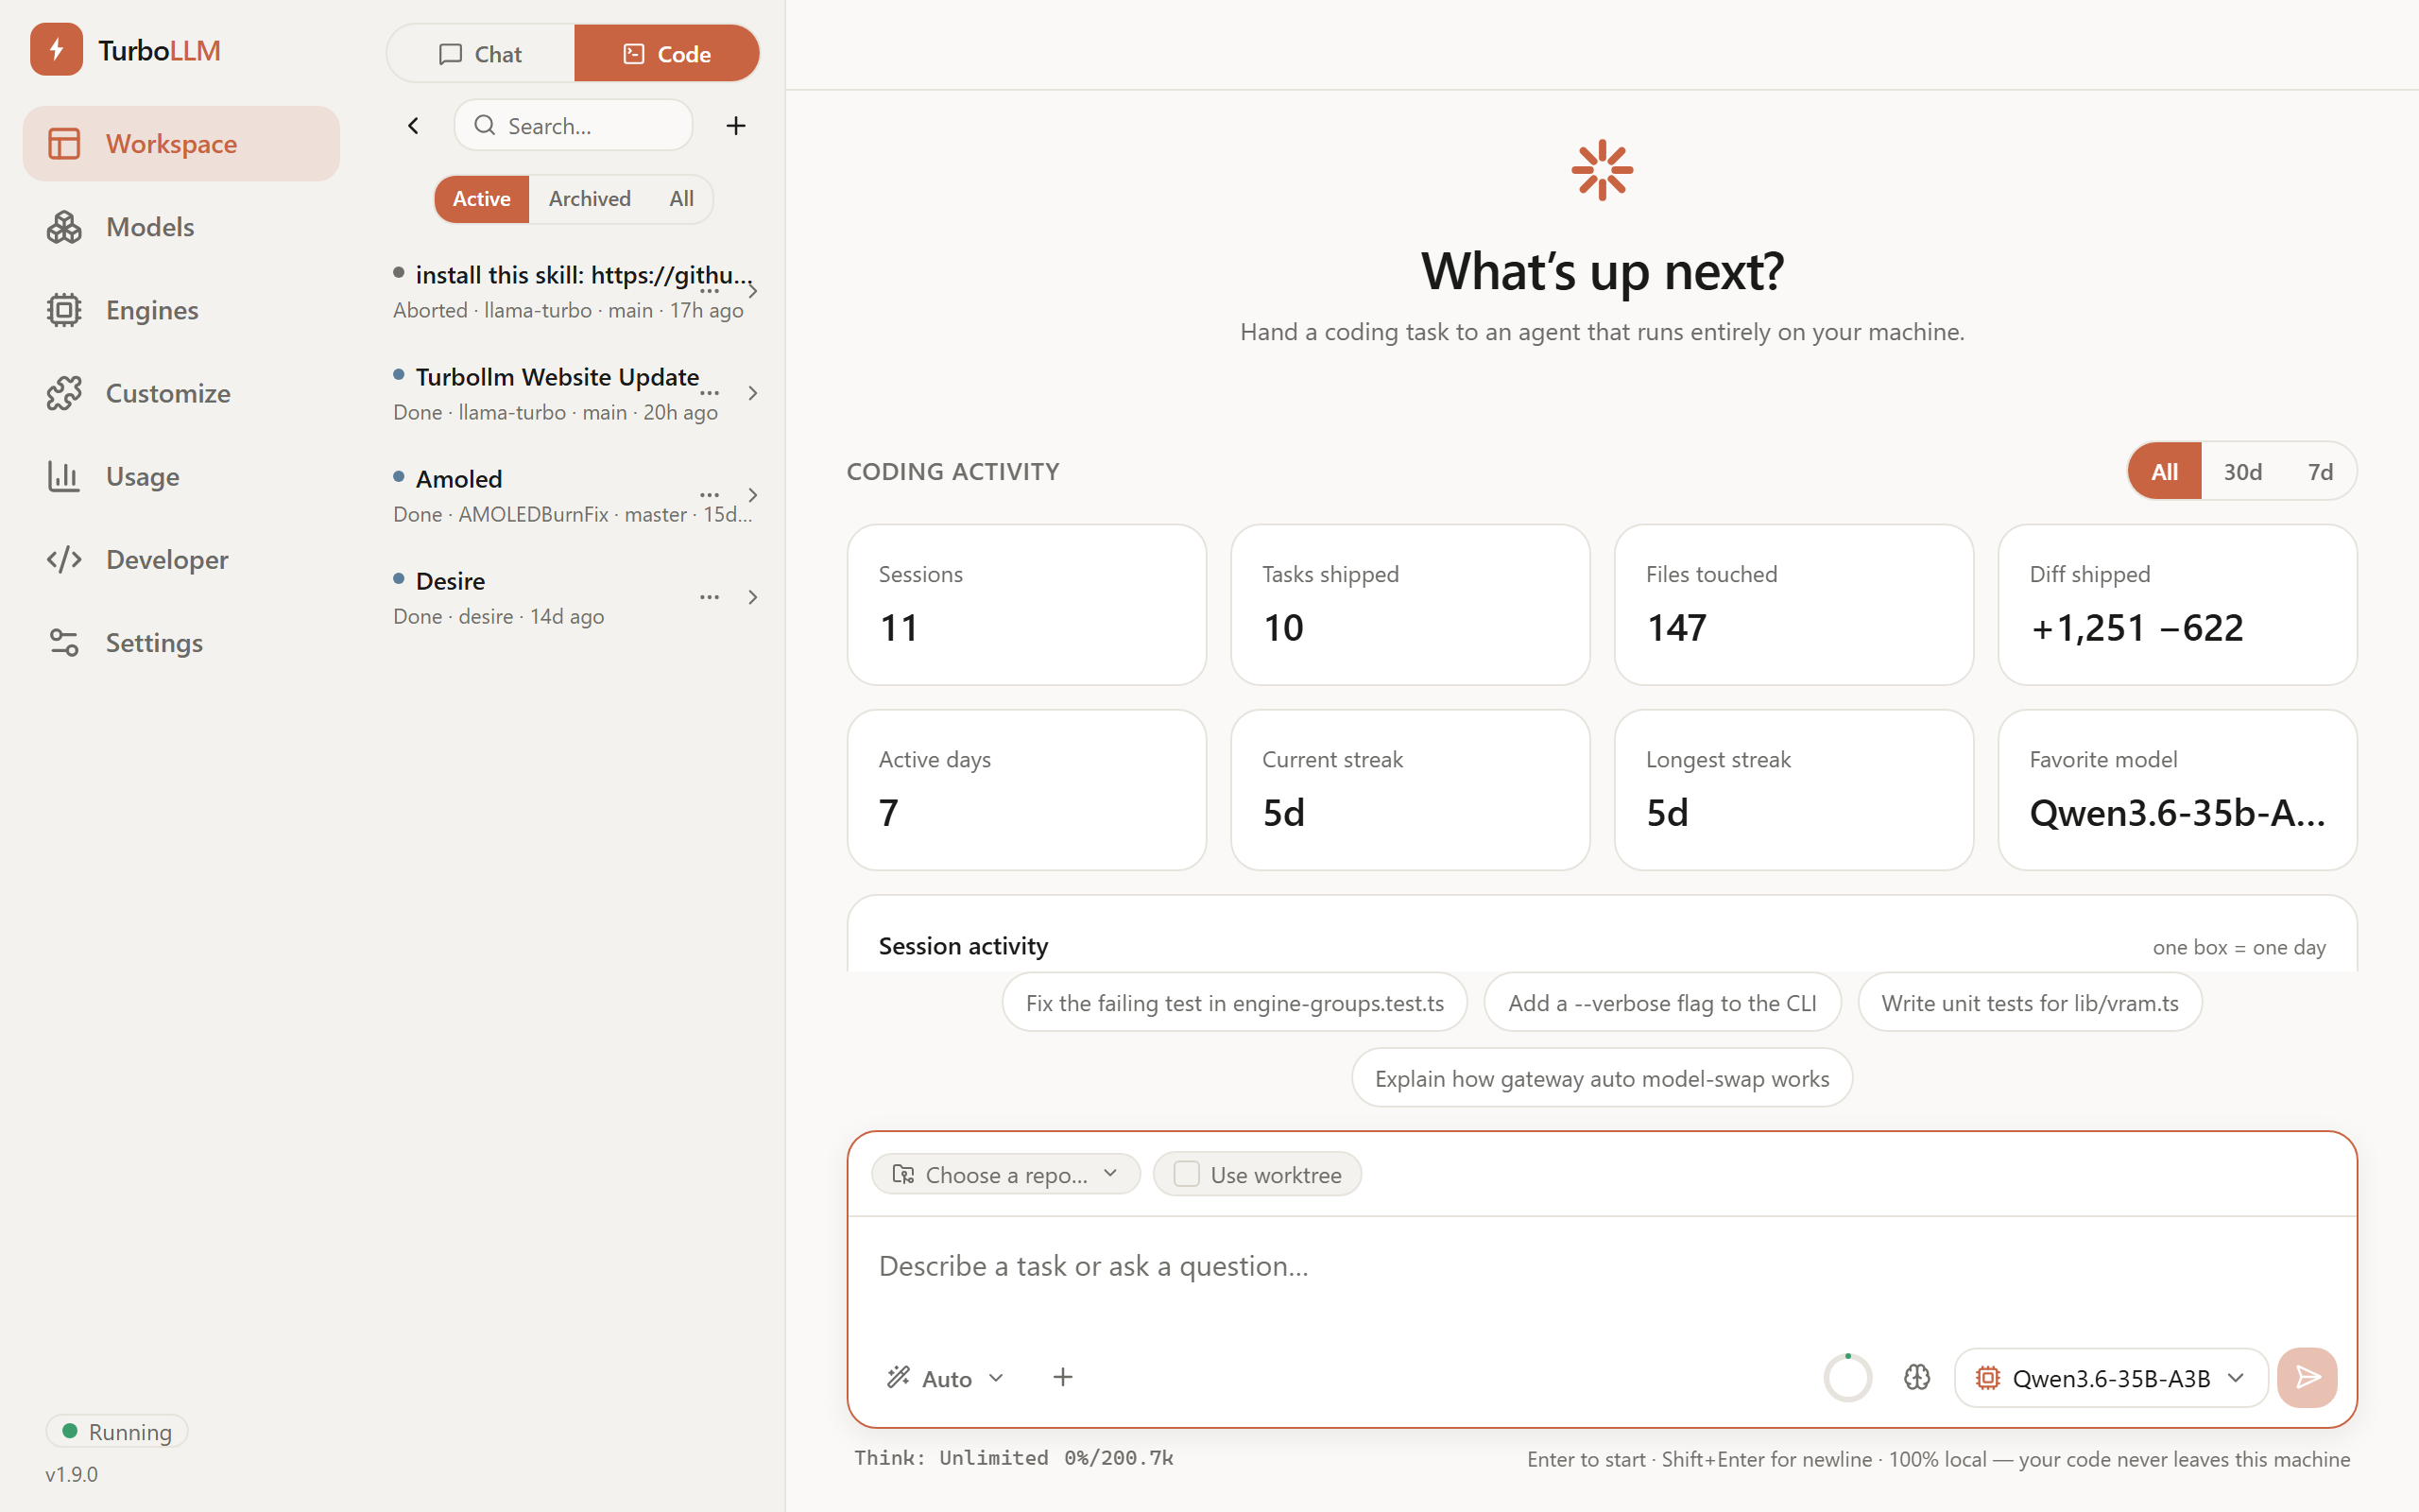This screenshot has height=1512, width=2419.
Task: Enable the 'Use worktree' checkbox
Action: tap(1187, 1174)
